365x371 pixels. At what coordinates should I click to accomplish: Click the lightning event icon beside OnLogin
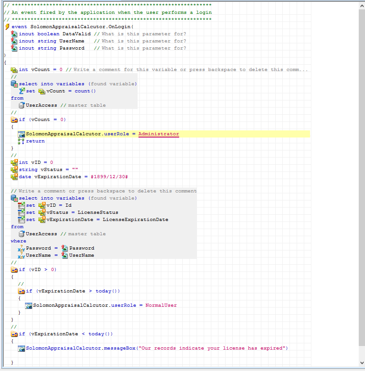coord(7,27)
